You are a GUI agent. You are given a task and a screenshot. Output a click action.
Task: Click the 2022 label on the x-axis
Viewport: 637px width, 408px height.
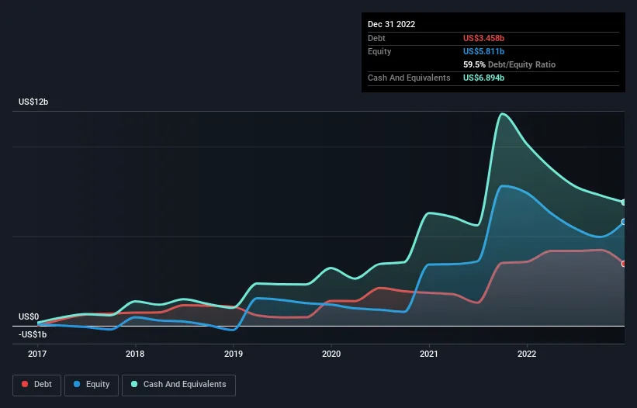(527, 354)
